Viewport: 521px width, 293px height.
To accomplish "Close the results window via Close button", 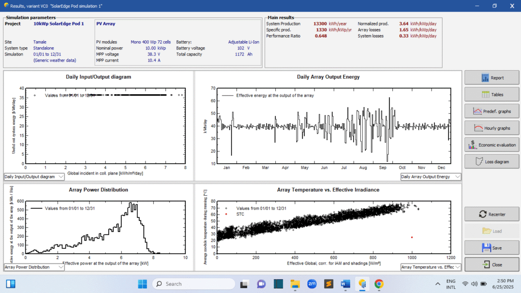I will pyautogui.click(x=491, y=265).
